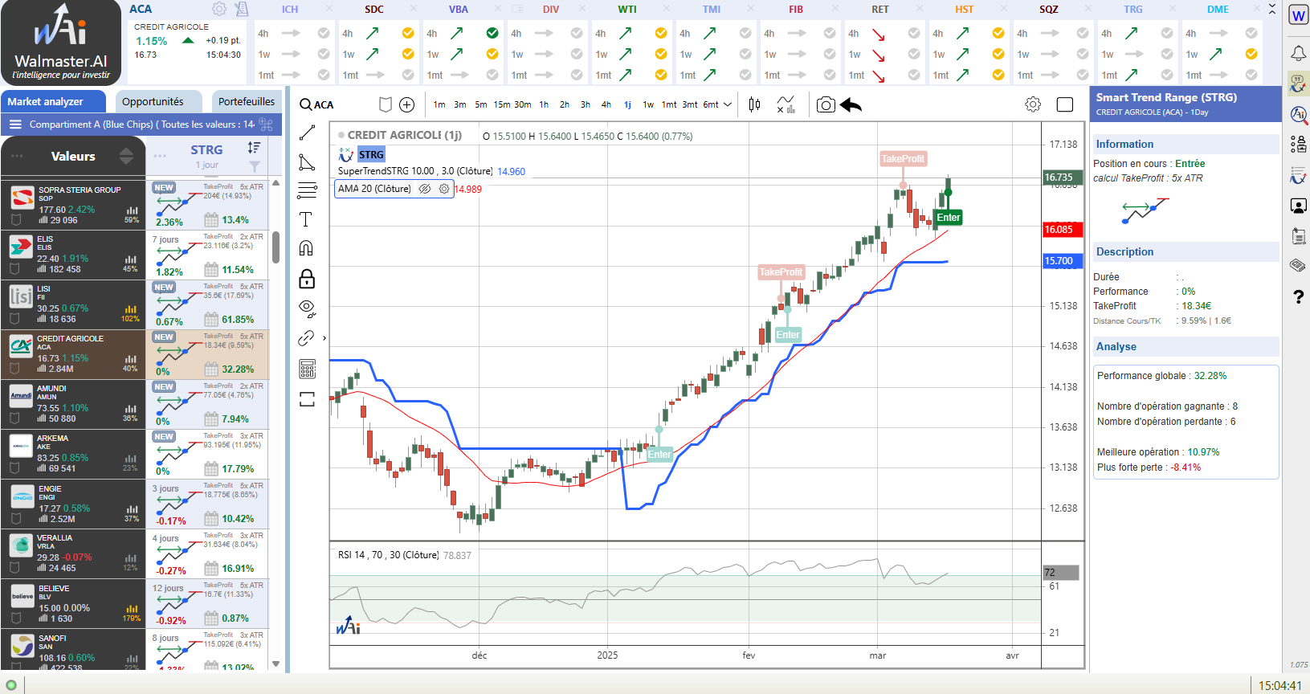1310x694 pixels.
Task: Select the 1w timeframe
Action: click(x=648, y=104)
